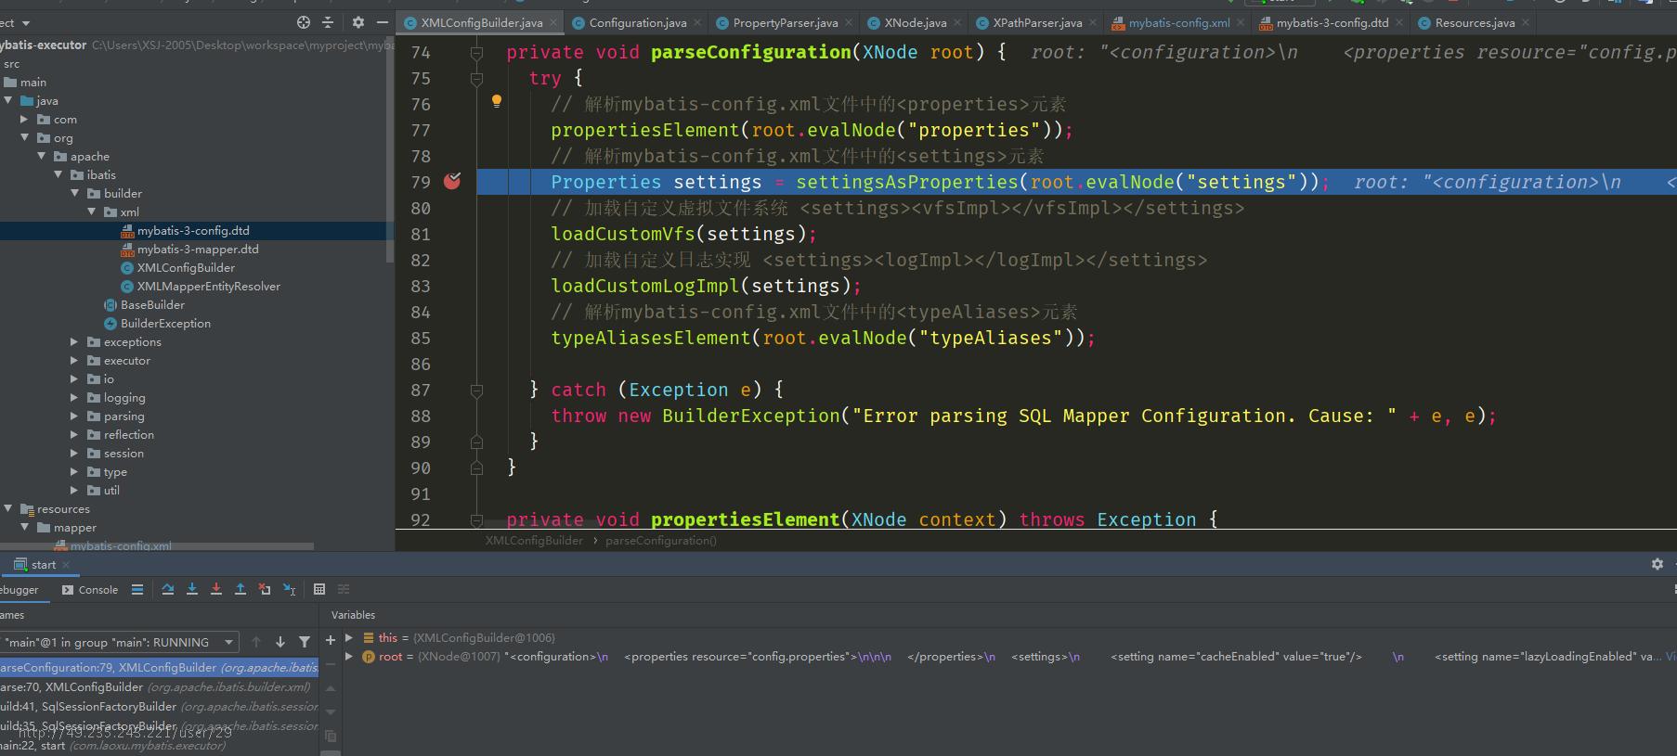This screenshot has height=756, width=1677.
Task: Click the next frame down arrow
Action: pyautogui.click(x=280, y=642)
